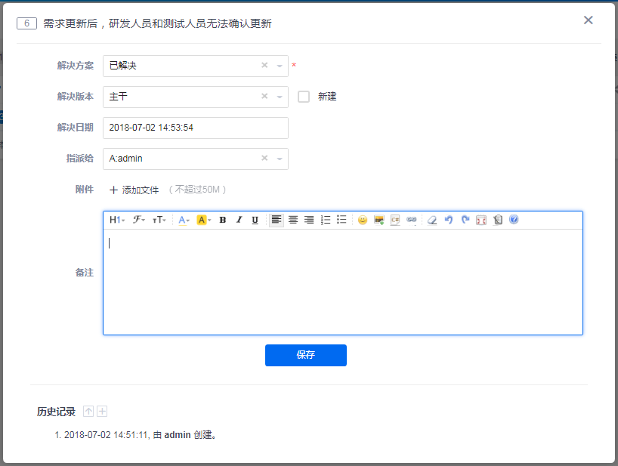Tick the 新建 checkbox
Screen dimensions: 618x466
coord(304,97)
